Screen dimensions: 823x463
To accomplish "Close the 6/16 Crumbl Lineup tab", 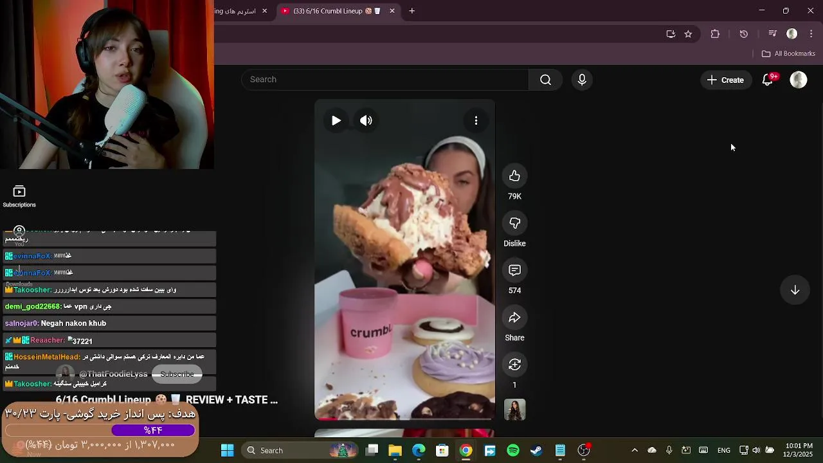I will (392, 11).
